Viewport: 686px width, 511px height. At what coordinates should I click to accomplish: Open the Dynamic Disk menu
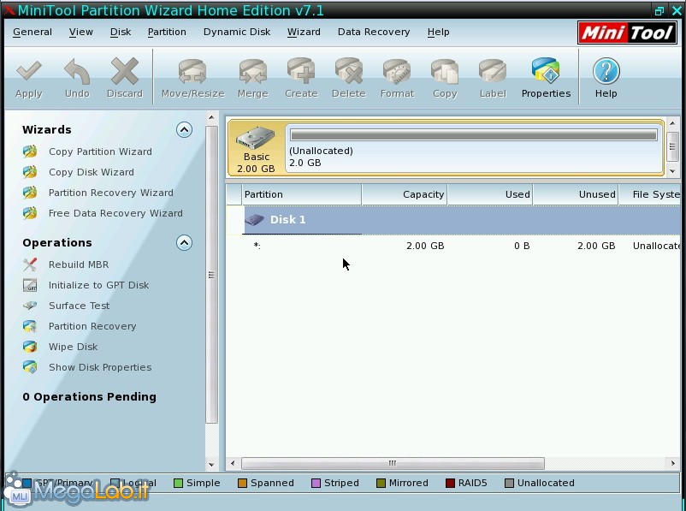237,32
